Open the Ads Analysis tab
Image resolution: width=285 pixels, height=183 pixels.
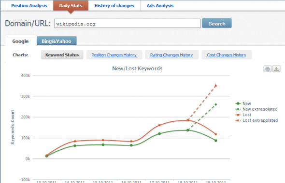click(160, 6)
